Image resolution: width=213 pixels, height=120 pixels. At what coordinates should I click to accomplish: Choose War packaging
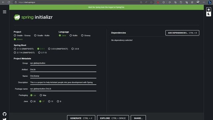(x=43, y=95)
